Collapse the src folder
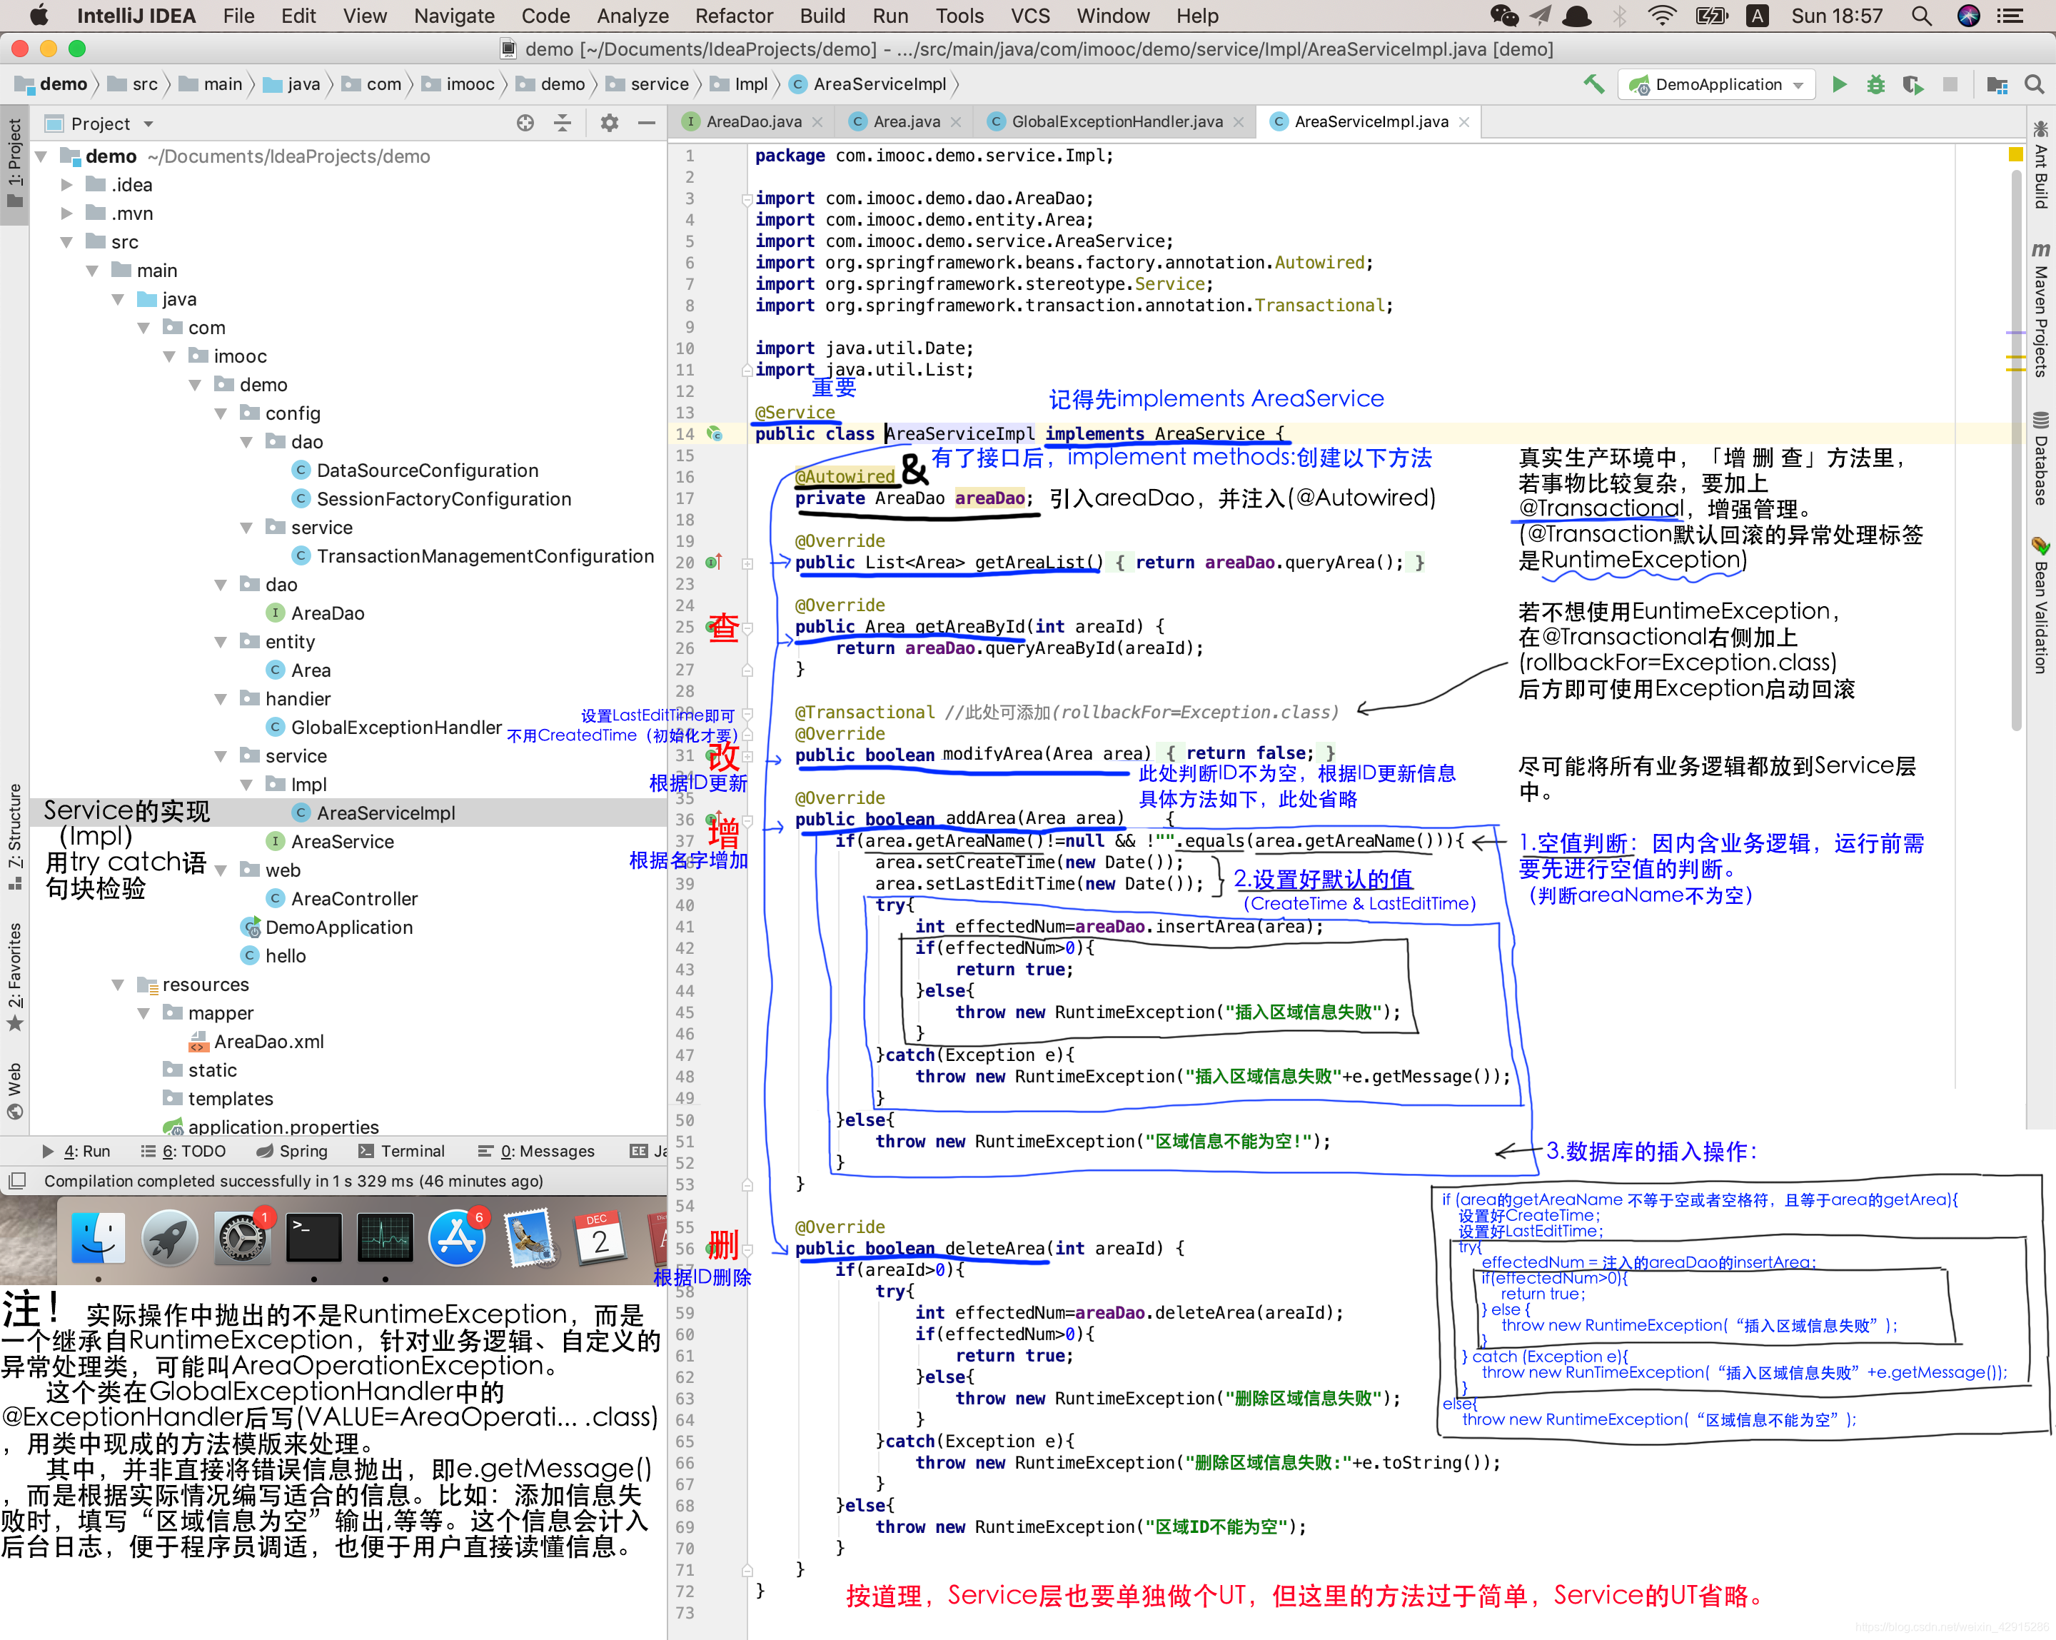 (66, 242)
